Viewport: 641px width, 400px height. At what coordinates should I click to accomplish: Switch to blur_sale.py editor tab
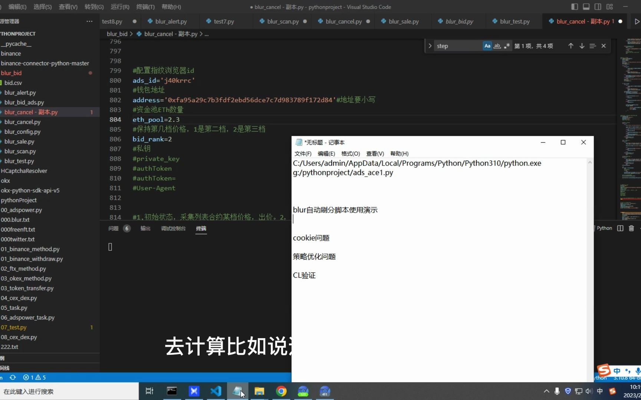tap(404, 21)
